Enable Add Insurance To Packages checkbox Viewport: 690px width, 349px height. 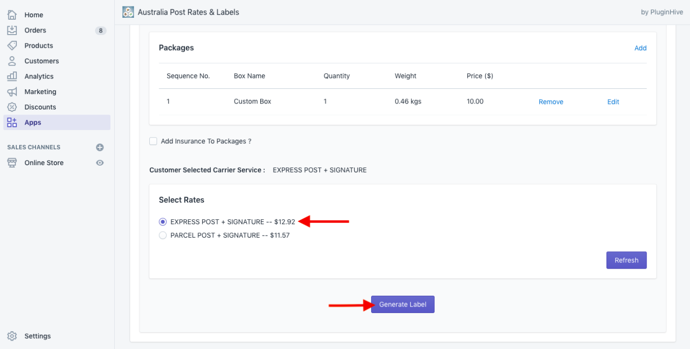tap(153, 141)
